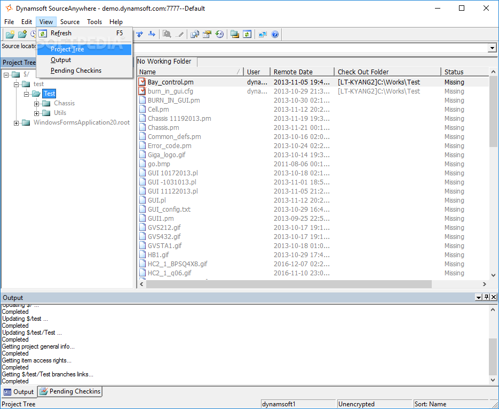Click the checked-out icon beside Bay_control.pm

pos(142,82)
